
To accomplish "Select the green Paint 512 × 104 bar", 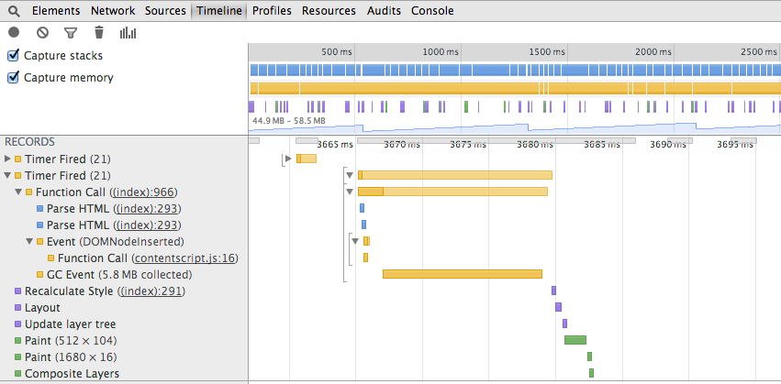I will 575,340.
